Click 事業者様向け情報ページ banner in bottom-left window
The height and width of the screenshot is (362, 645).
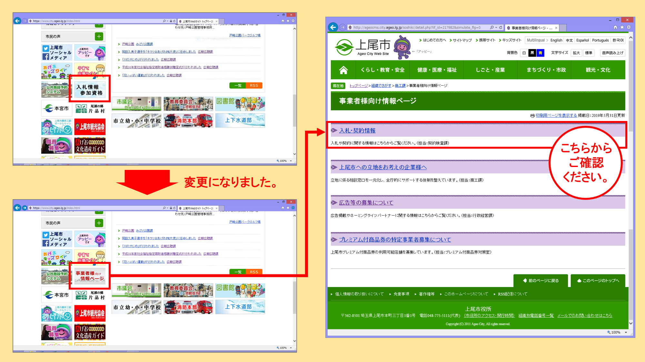click(90, 276)
